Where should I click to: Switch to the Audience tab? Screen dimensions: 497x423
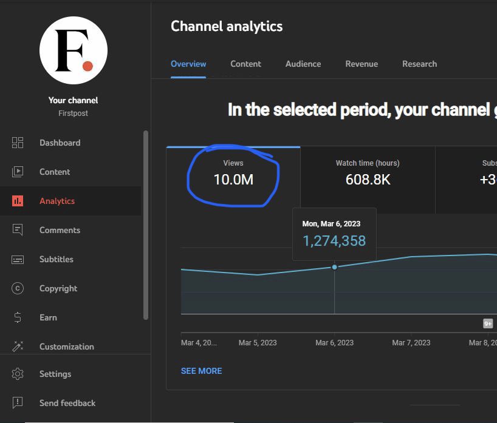tap(303, 64)
